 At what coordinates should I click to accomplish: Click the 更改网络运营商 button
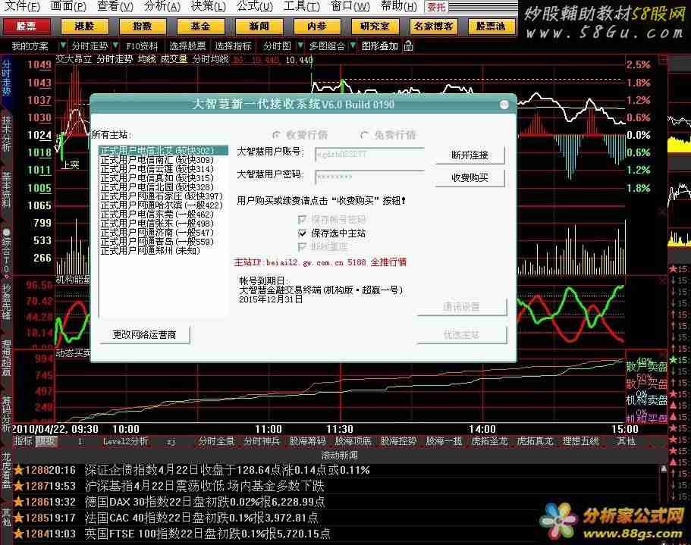pyautogui.click(x=145, y=334)
